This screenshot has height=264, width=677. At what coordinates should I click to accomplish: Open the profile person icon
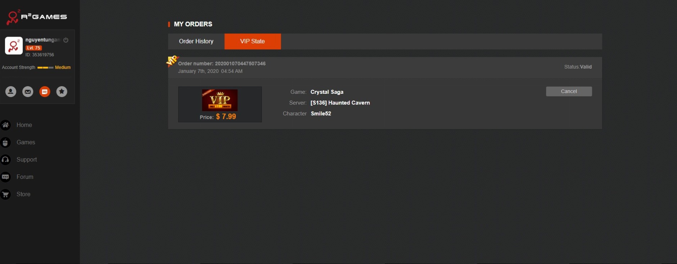tap(11, 92)
